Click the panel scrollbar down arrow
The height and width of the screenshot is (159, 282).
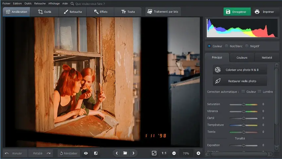(x=277, y=148)
